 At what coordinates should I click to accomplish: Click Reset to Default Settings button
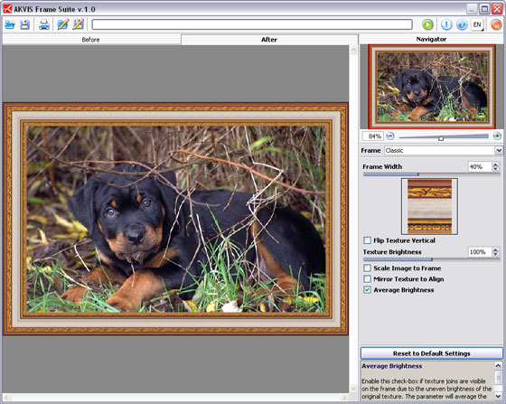coord(432,353)
